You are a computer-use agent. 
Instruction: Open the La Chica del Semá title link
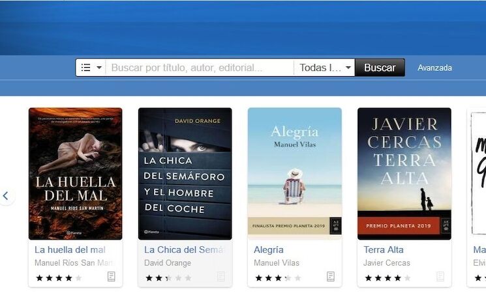(x=184, y=249)
